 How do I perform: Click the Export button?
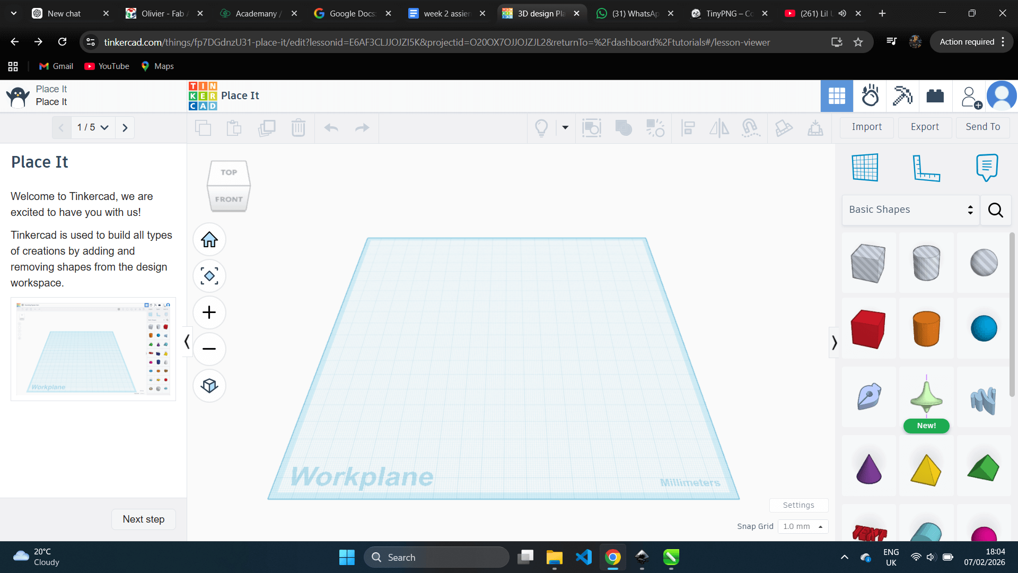point(925,127)
